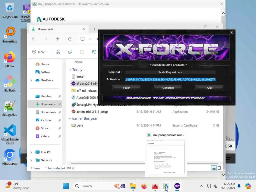256x192 pixels.
Task: Select the AutoCAD 2020 file
Action: [x=84, y=98]
